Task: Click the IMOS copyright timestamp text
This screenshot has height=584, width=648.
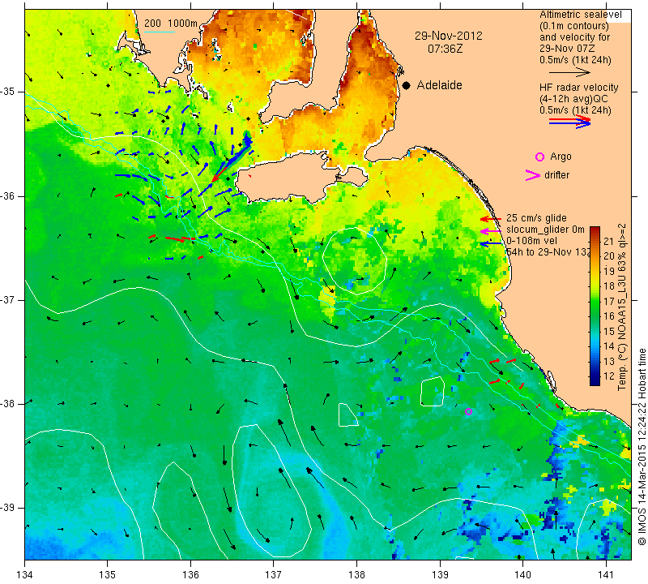Action: 642,447
